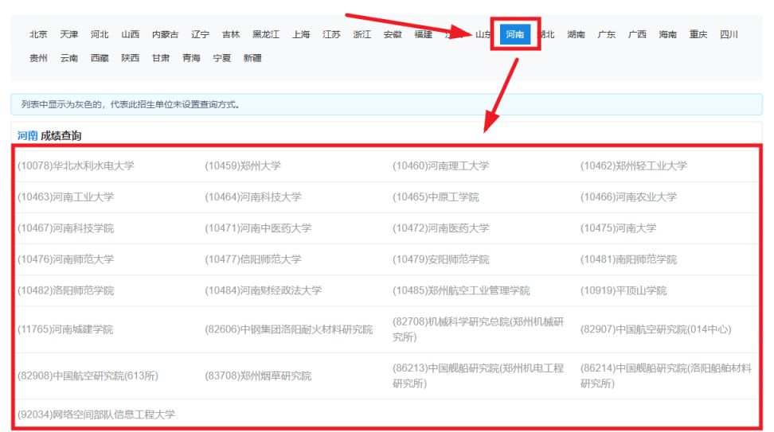
Task: Open the 黑龙江 province tab
Action: coord(266,34)
